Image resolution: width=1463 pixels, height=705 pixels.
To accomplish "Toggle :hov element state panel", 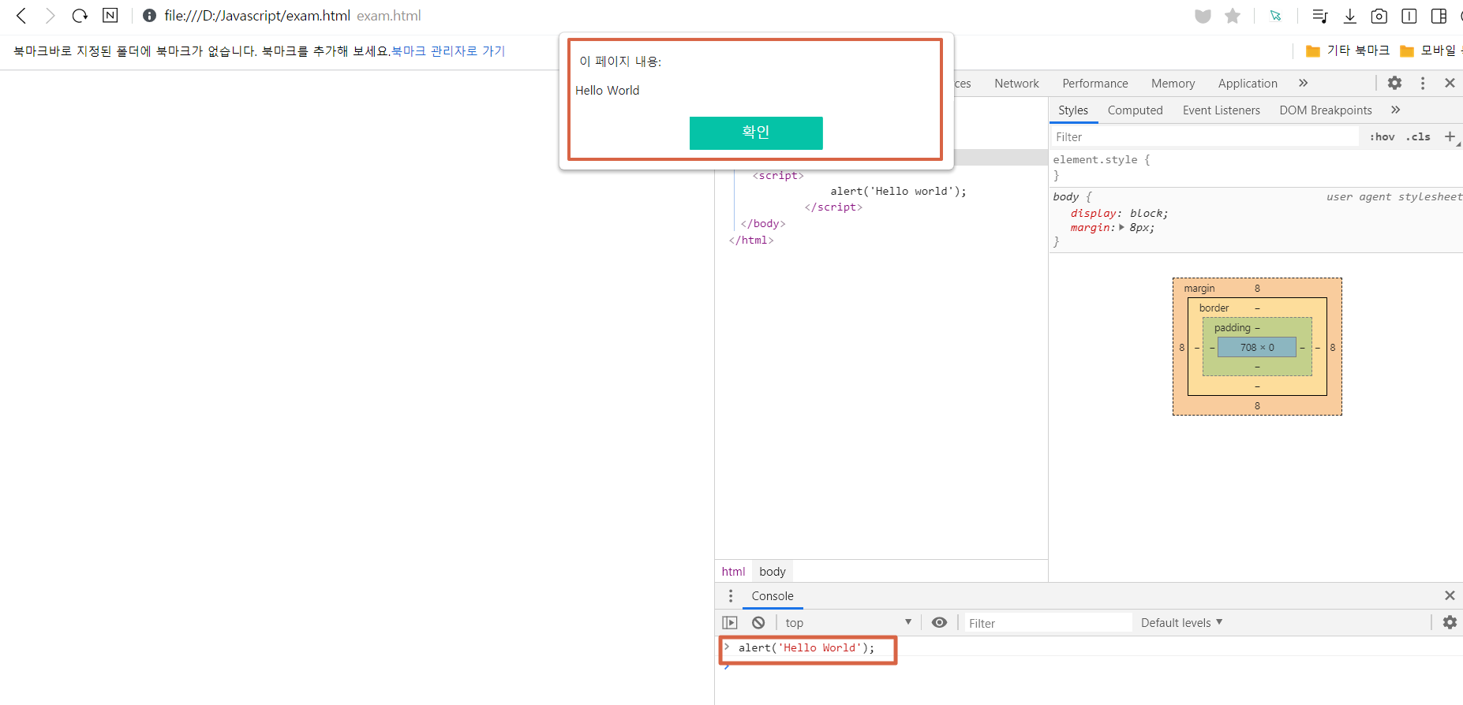I will (1382, 136).
